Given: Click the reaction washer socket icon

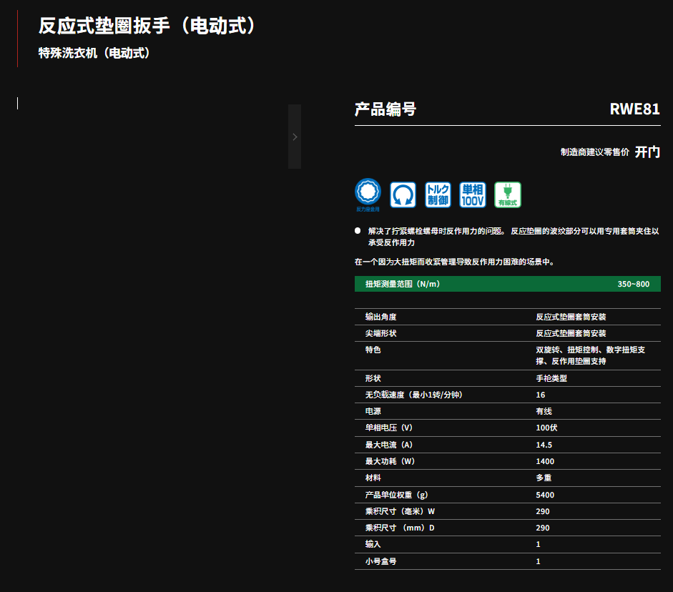Looking at the screenshot, I should (x=368, y=192).
